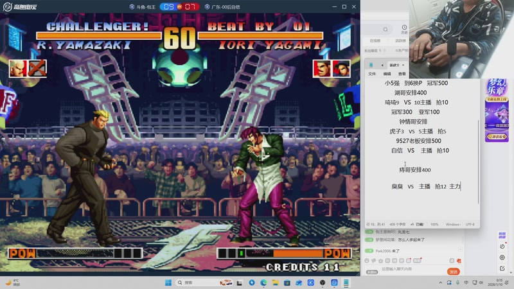
Task: Click the sync tray icon
Action: [x=449, y=283]
